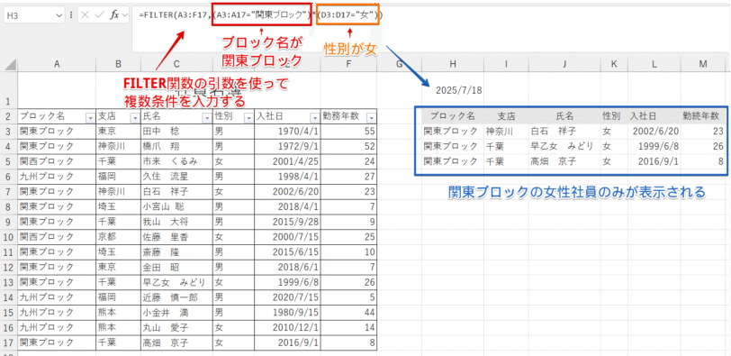Select column B header
This screenshot has width=731, height=356.
[119, 64]
